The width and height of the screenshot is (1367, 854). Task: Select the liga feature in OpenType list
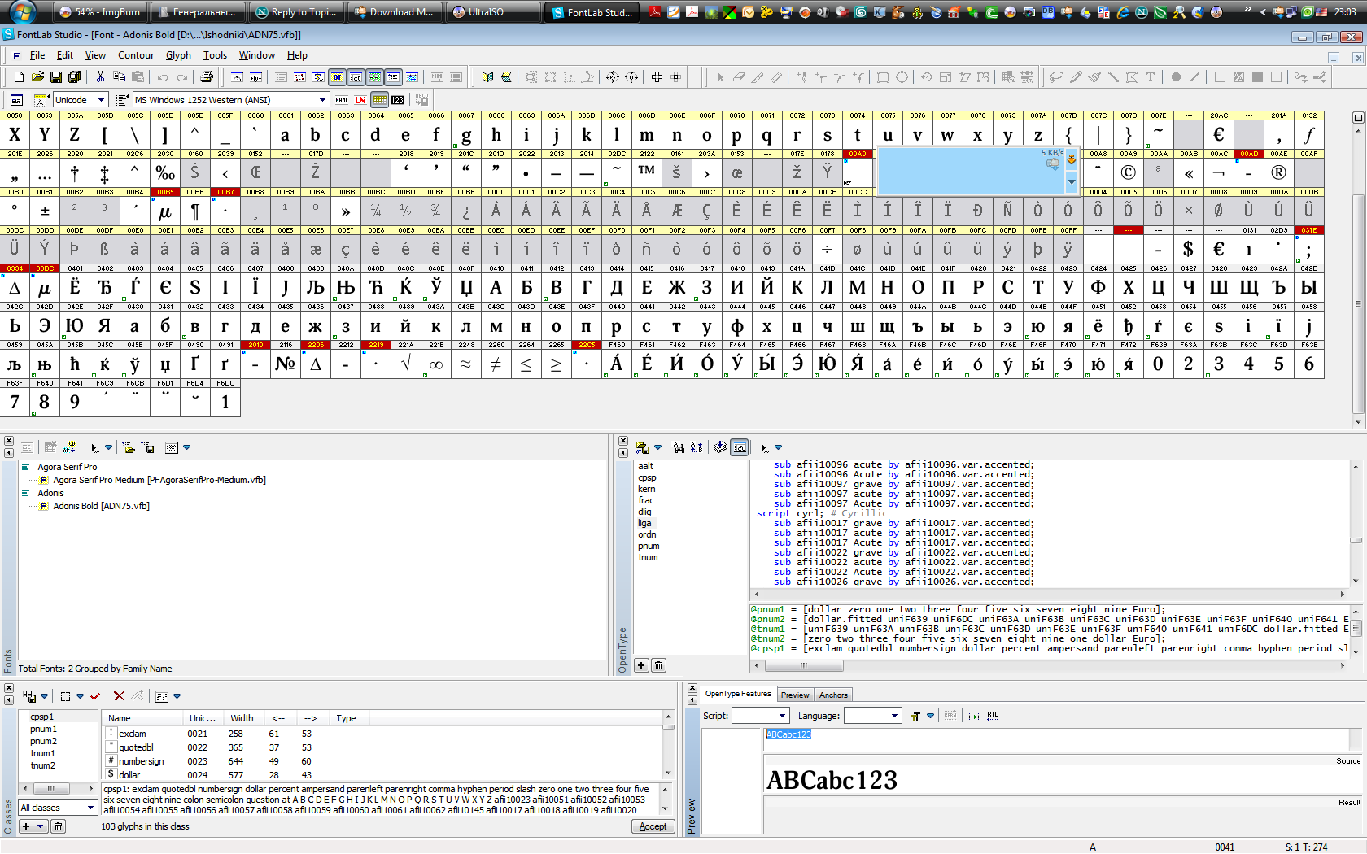coord(644,523)
